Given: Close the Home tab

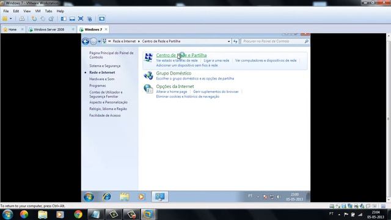Looking at the screenshot, I should click(x=22, y=29).
